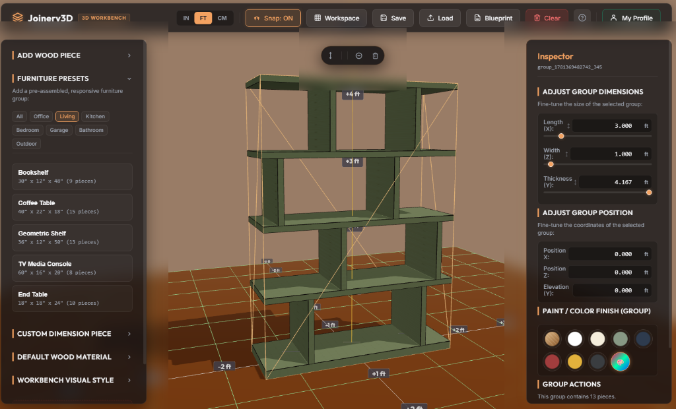Click the Position X value field
This screenshot has width=676, height=409.
coord(609,254)
